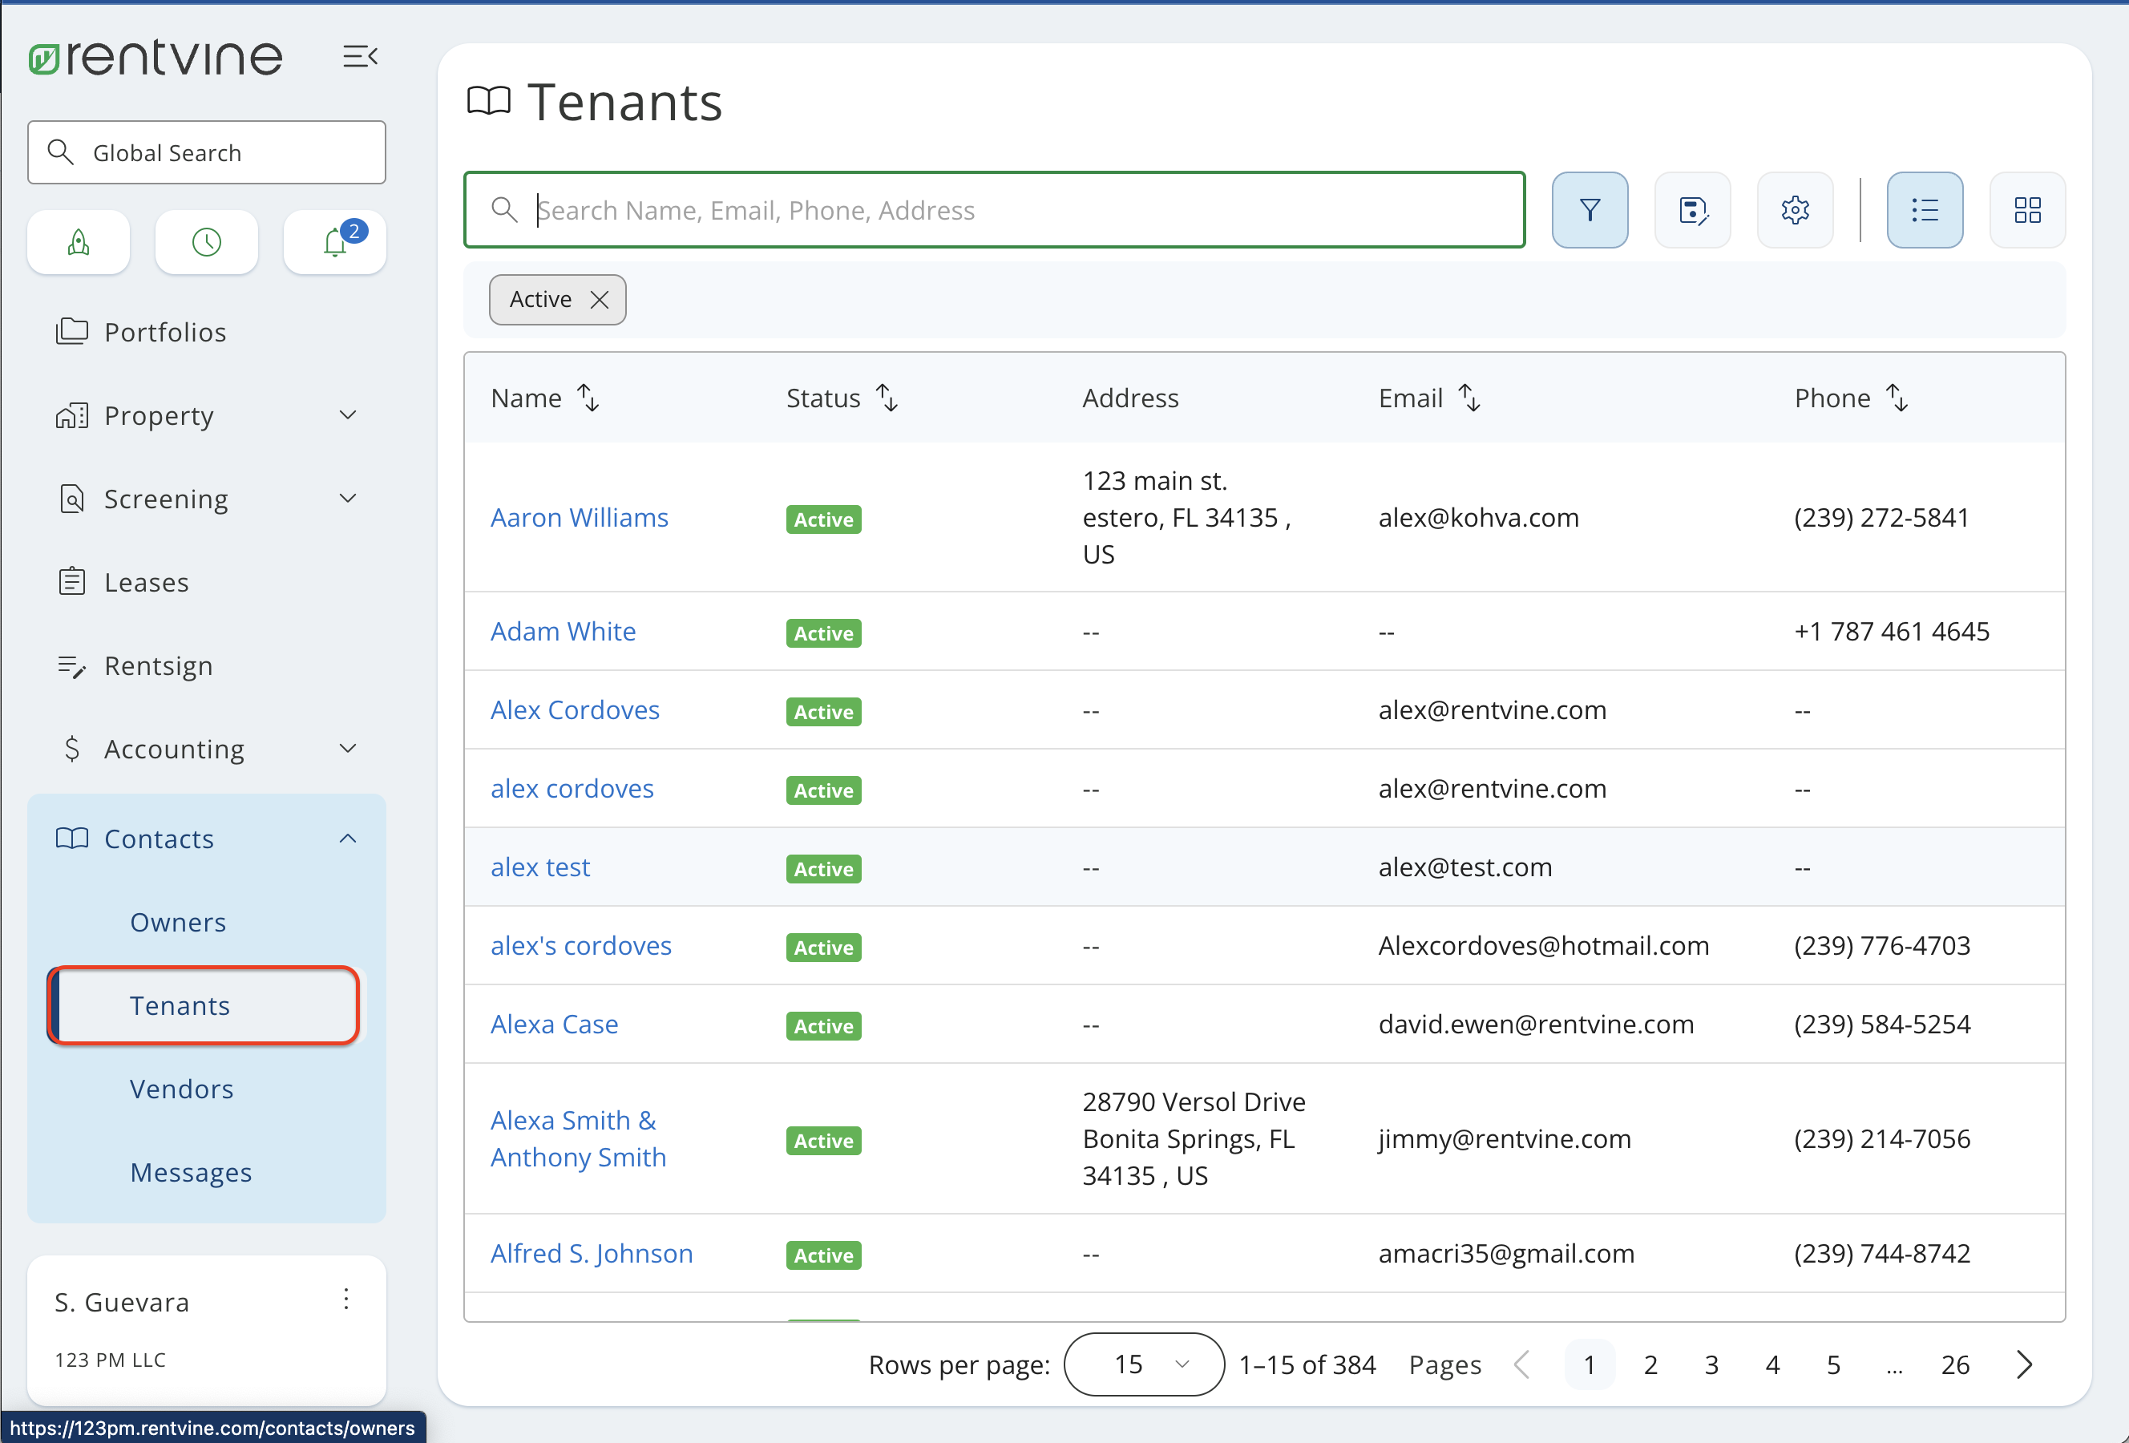The width and height of the screenshot is (2129, 1443).
Task: Expand the Accounting section
Action: click(x=348, y=748)
